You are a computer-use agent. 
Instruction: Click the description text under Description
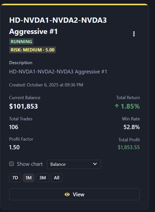pos(58,72)
